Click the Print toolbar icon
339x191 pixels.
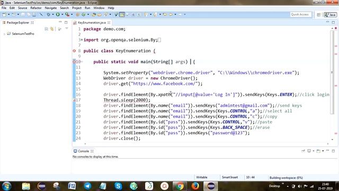(x=34, y=14)
